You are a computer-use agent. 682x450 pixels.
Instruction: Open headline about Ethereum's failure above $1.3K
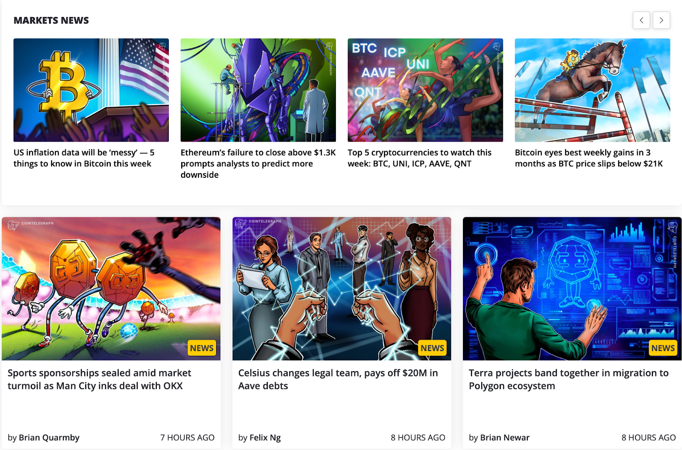pyautogui.click(x=258, y=164)
